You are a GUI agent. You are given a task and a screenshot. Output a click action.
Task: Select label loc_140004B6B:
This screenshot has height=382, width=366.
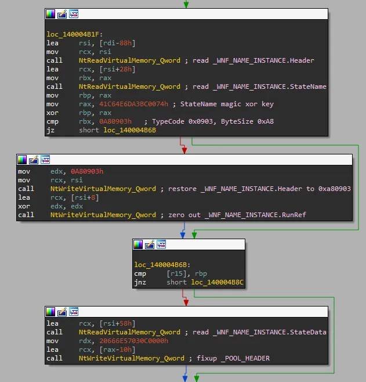tap(162, 265)
